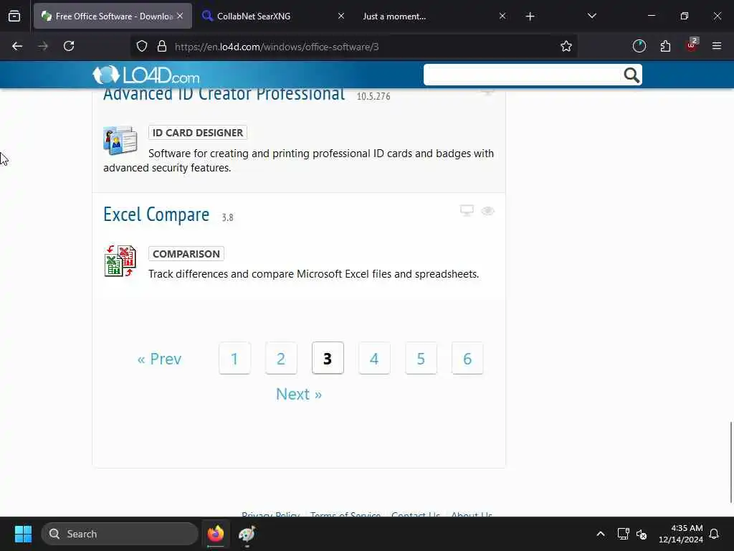Click the current page 3 button
The image size is (734, 551).
pyautogui.click(x=328, y=359)
